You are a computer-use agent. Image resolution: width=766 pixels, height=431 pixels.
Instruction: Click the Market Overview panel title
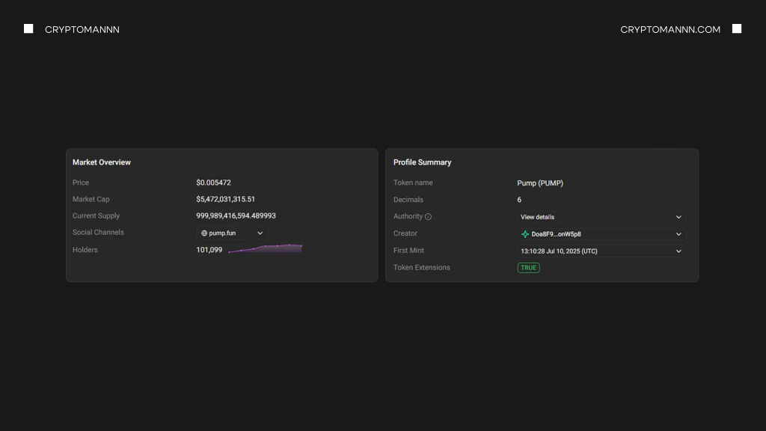(102, 162)
